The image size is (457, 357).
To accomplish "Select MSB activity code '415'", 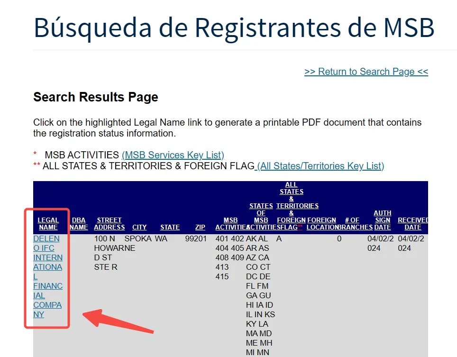I will tap(222, 276).
